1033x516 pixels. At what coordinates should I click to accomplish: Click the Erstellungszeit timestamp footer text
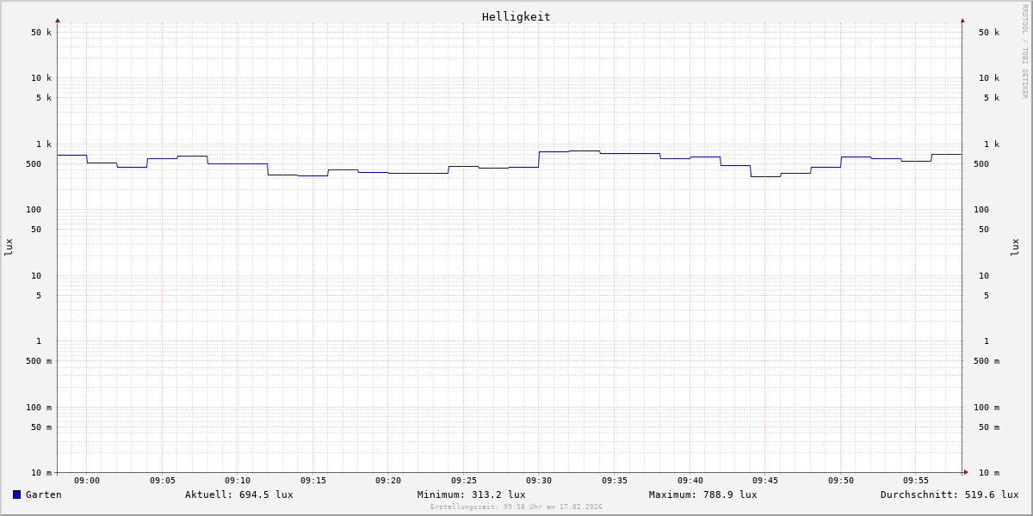[x=516, y=507]
